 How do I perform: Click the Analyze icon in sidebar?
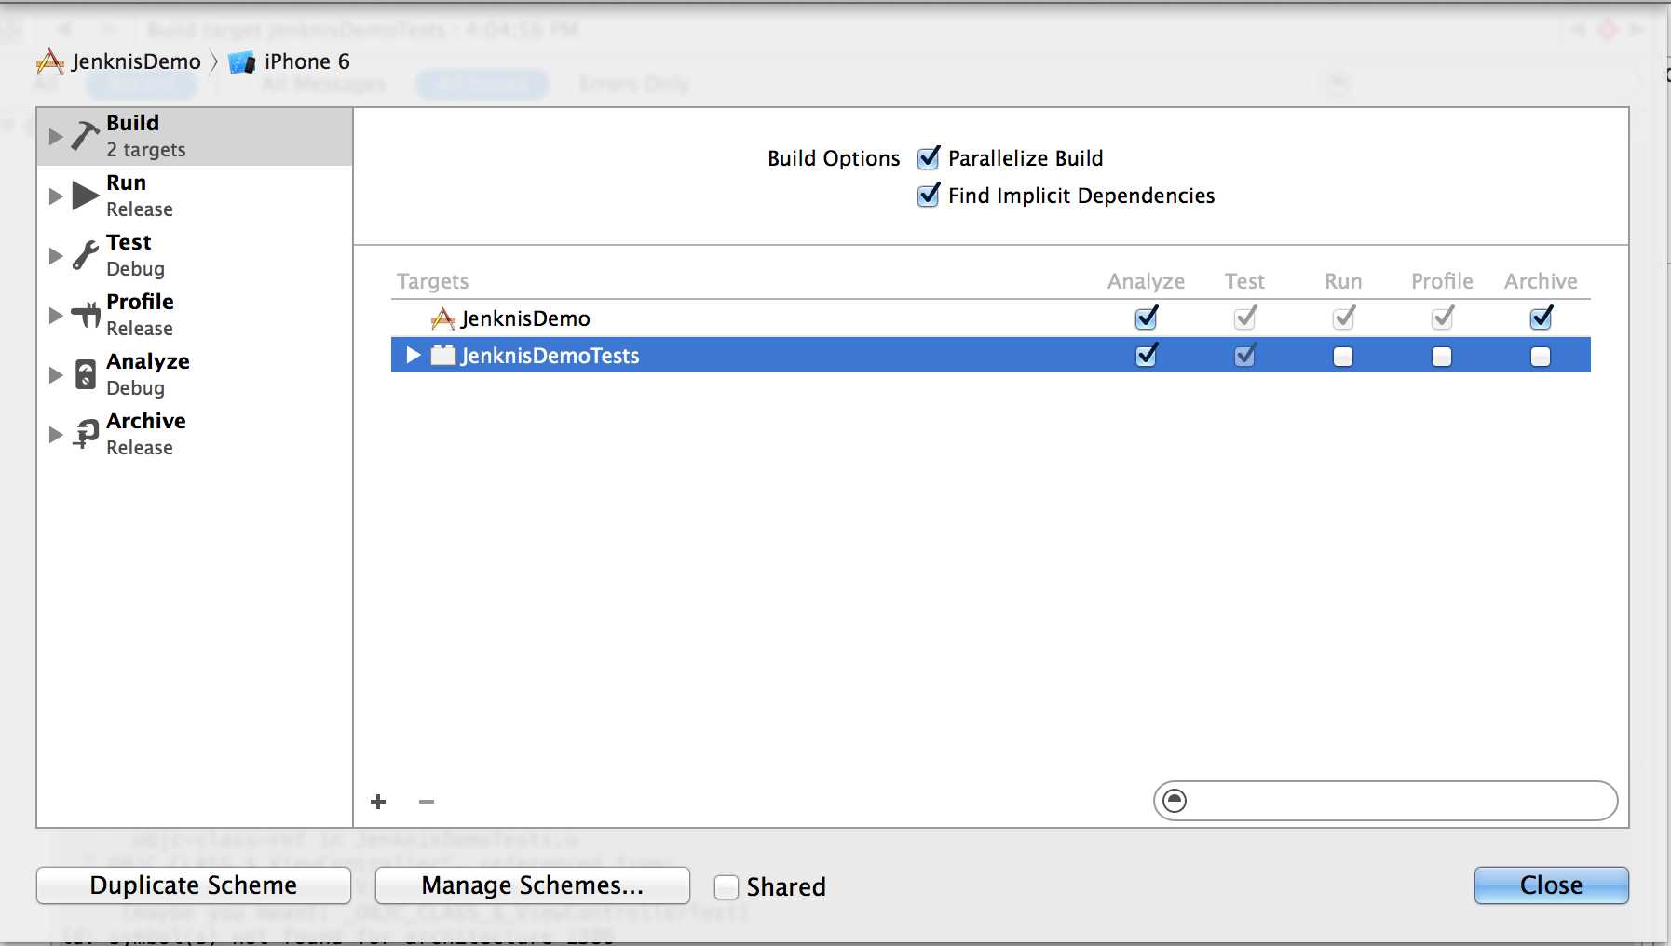(85, 374)
